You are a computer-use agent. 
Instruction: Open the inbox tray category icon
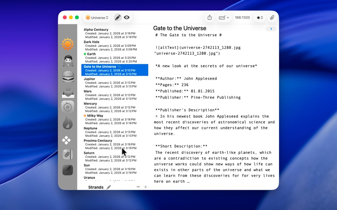[67, 91]
